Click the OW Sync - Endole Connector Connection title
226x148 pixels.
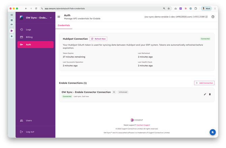tap(86, 92)
